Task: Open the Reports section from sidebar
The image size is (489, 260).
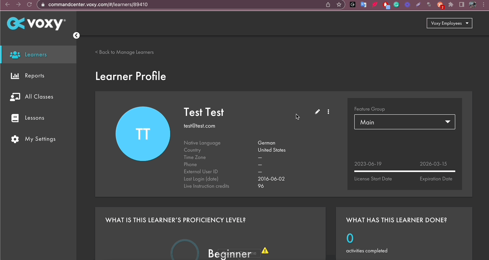Action: point(34,76)
